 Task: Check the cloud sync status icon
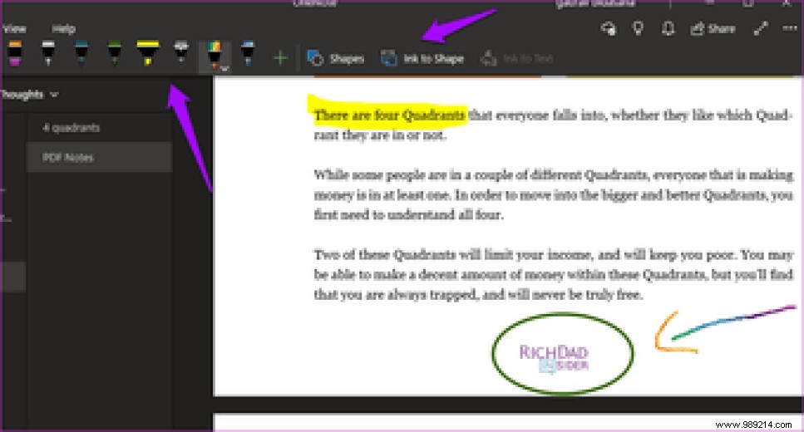coord(609,29)
